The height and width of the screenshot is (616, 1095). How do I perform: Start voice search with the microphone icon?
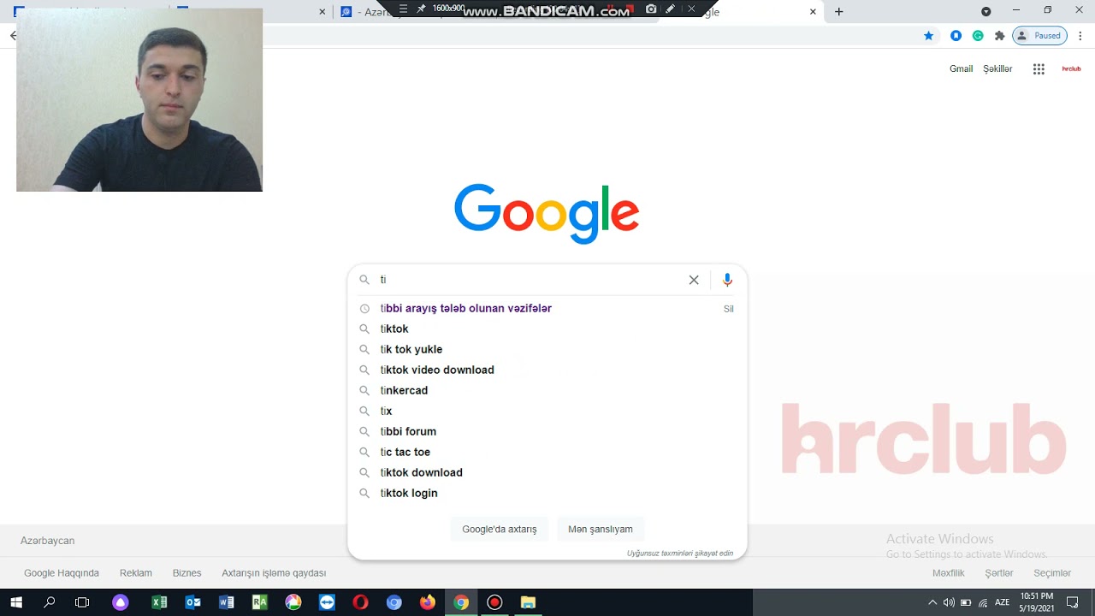click(x=727, y=280)
